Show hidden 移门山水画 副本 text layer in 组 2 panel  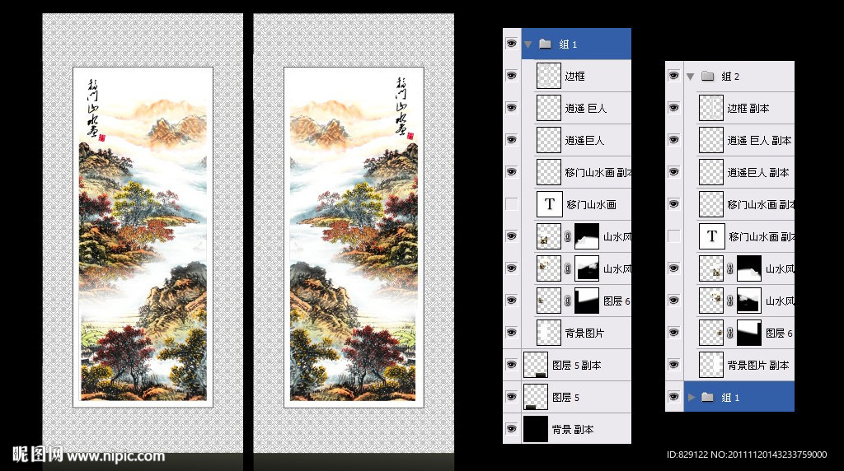coord(674,236)
